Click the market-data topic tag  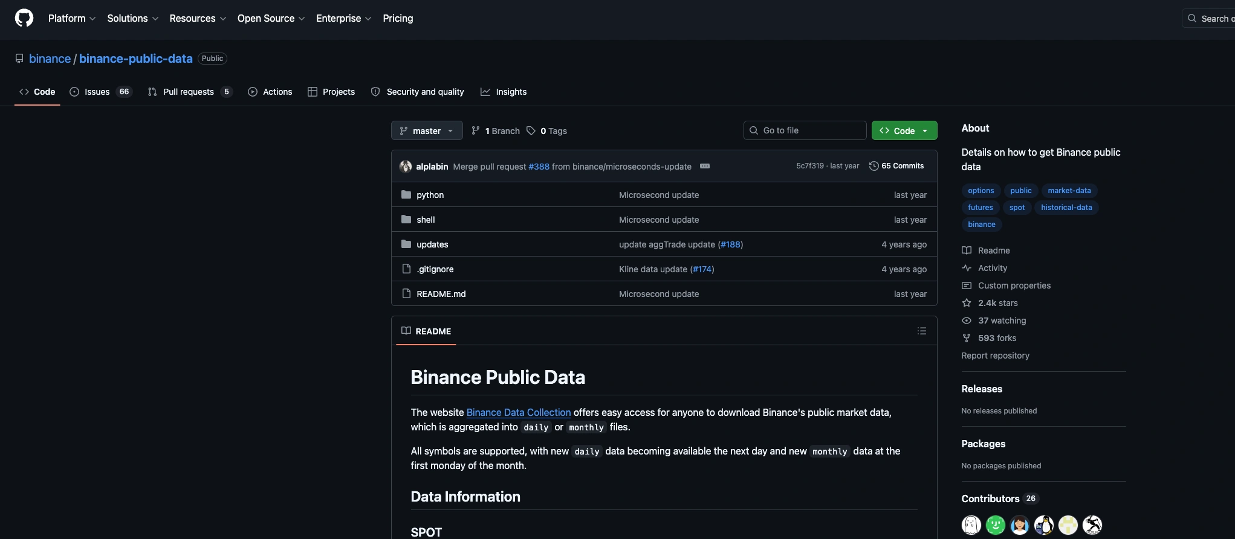(1069, 191)
